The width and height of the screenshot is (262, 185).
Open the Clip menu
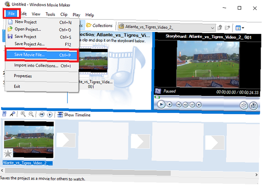(64, 14)
